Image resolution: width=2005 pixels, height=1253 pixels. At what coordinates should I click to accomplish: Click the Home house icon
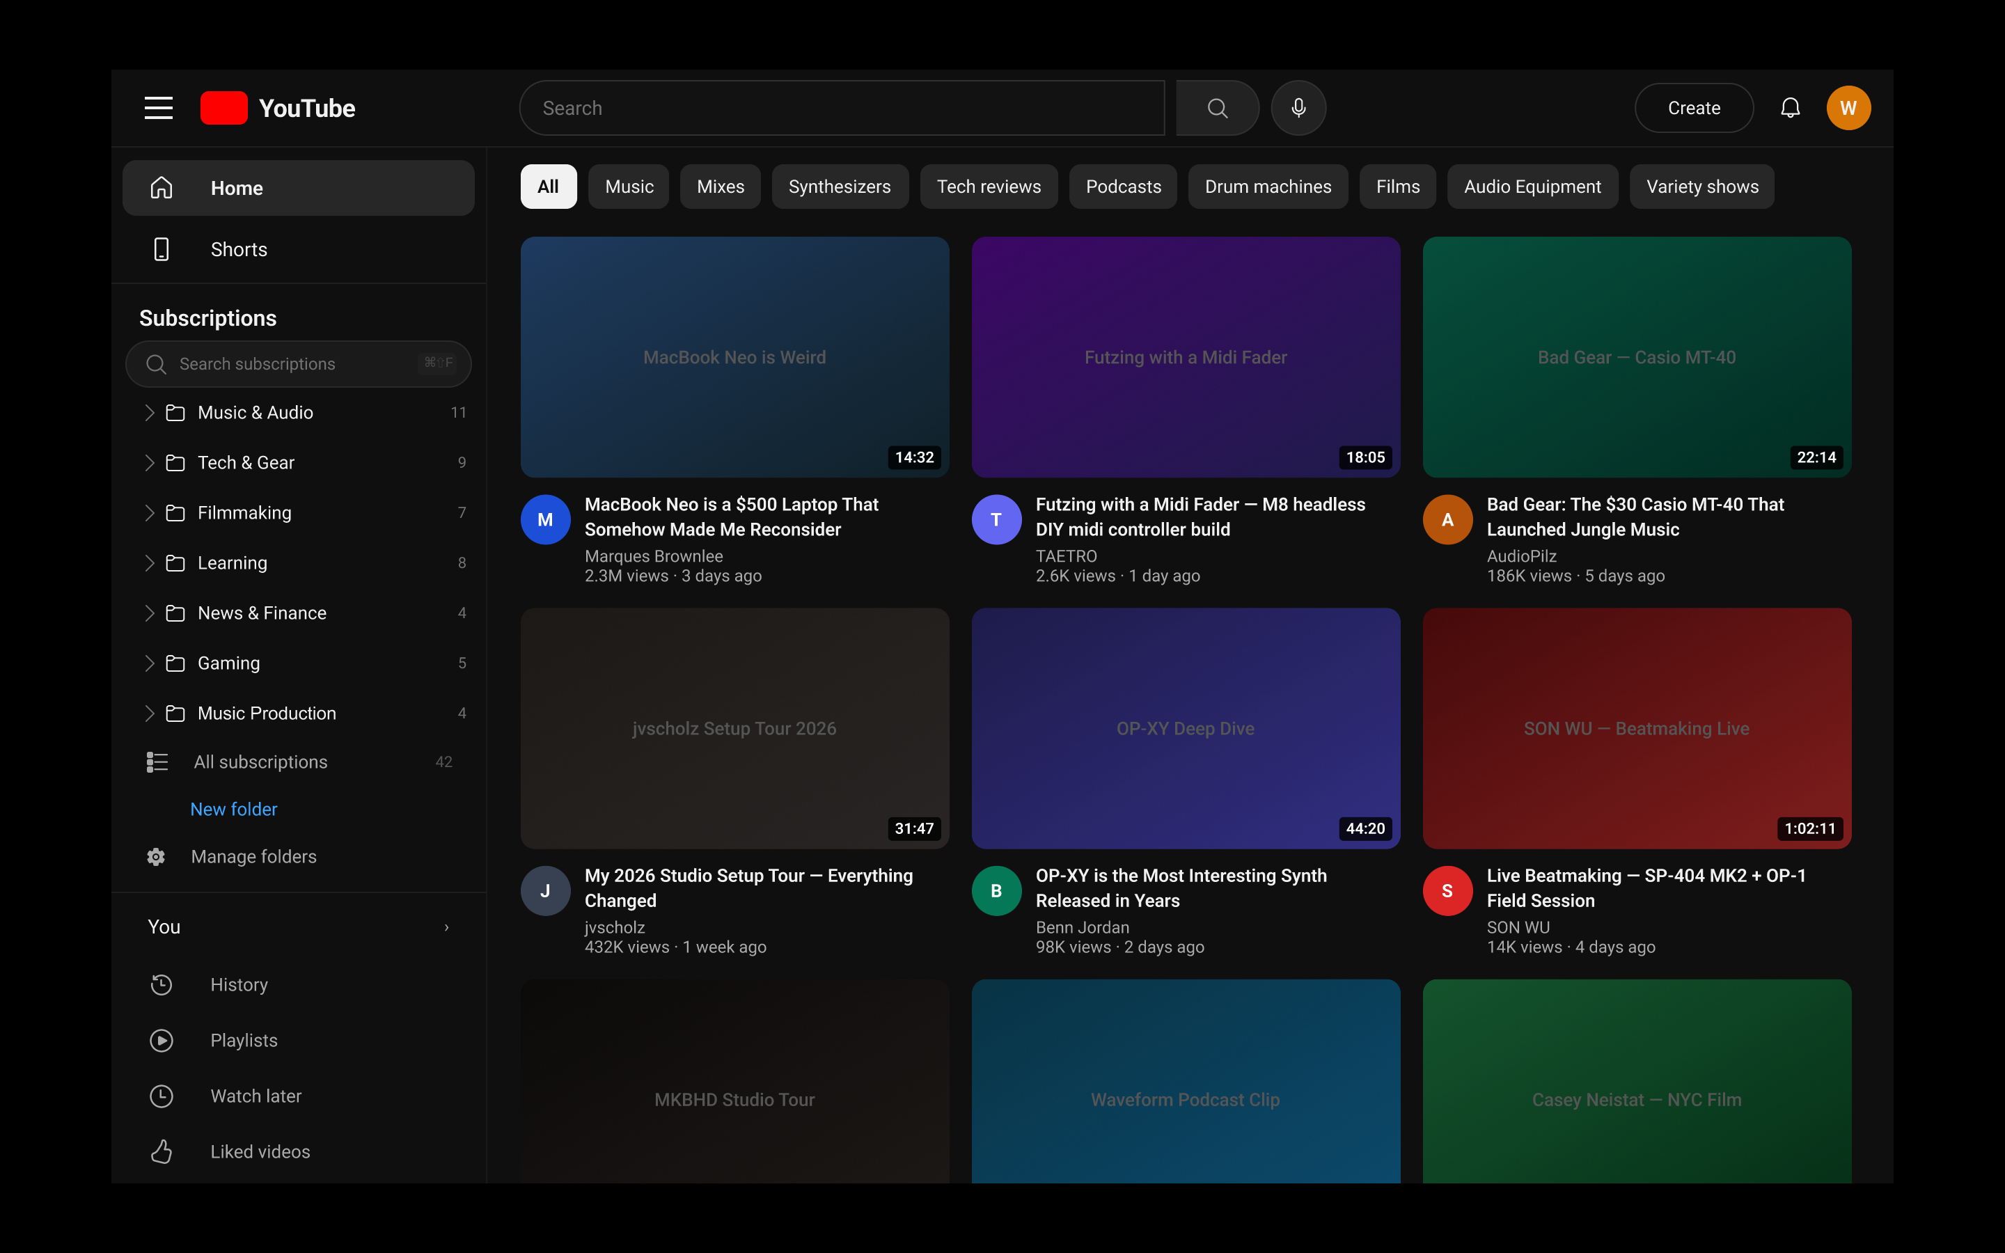coord(162,188)
